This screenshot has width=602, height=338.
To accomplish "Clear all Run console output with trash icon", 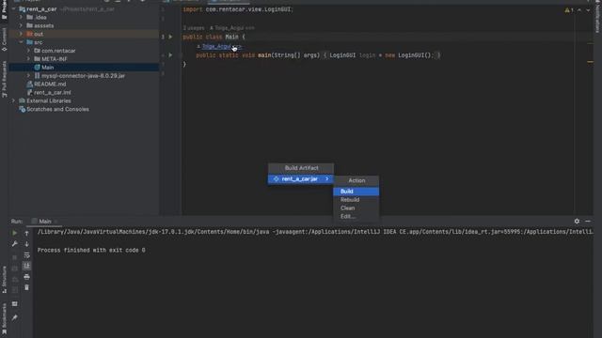I will pyautogui.click(x=26, y=287).
